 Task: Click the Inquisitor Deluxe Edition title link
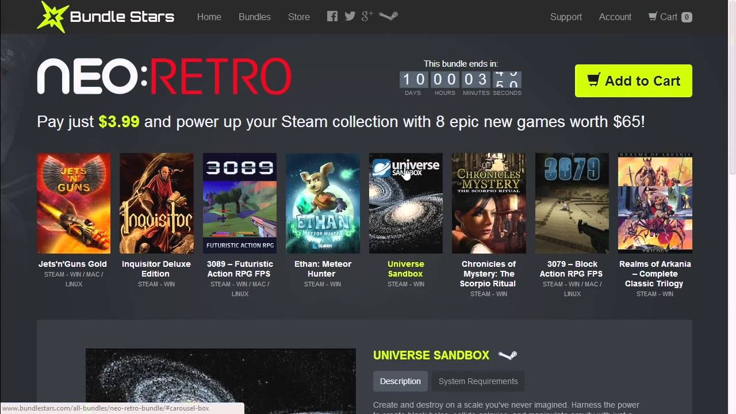156,269
